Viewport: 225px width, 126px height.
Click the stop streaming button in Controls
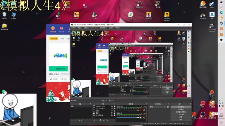pos(181,107)
